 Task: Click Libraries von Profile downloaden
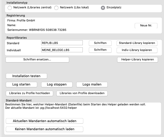(x=82, y=93)
